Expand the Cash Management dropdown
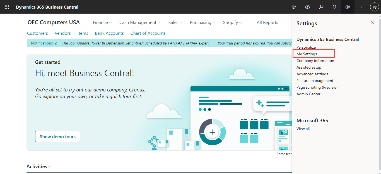381x174 pixels. pyautogui.click(x=140, y=23)
